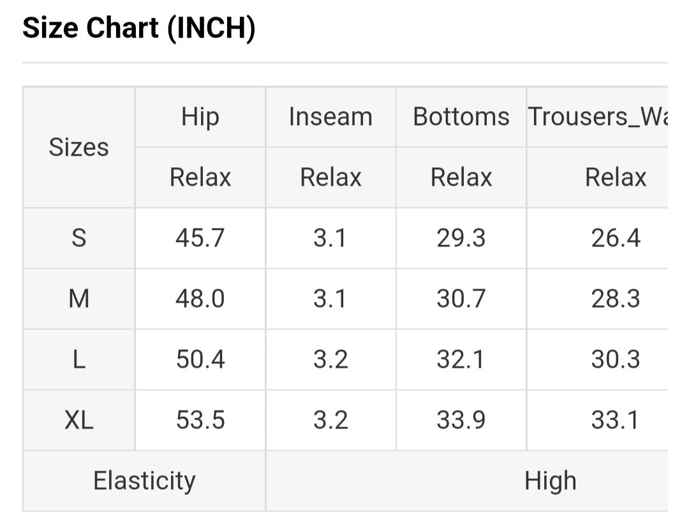Select the Inseam column header
689x530 pixels.
tap(330, 117)
